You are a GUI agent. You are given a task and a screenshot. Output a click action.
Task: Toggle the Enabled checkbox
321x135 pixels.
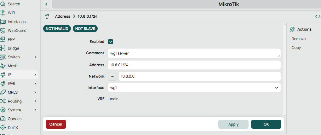[111, 42]
